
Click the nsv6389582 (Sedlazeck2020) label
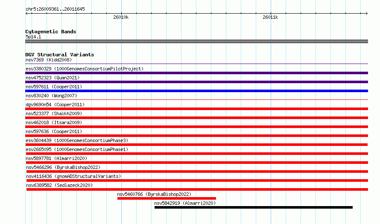59,185
